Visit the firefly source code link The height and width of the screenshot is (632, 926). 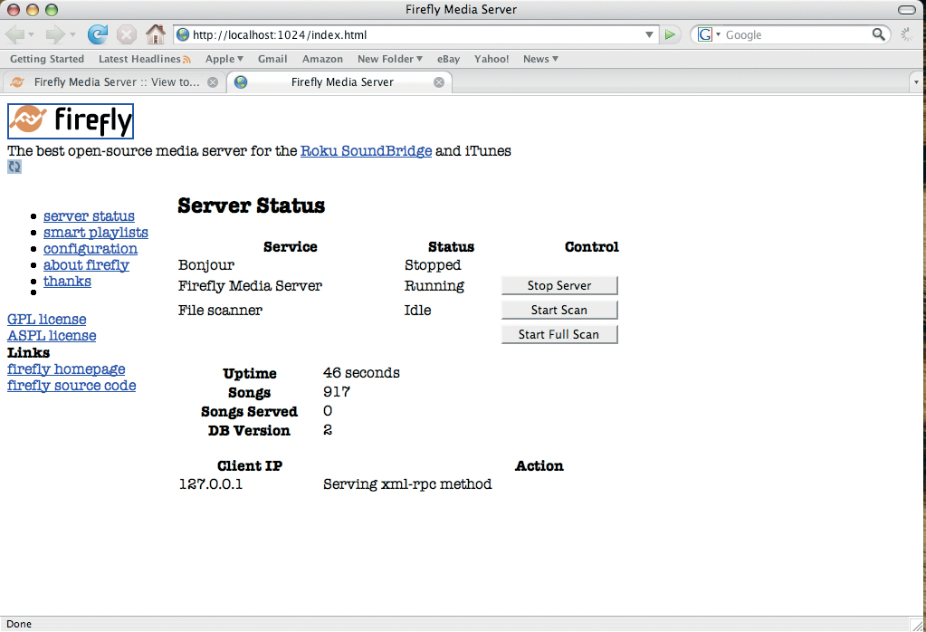(x=72, y=386)
